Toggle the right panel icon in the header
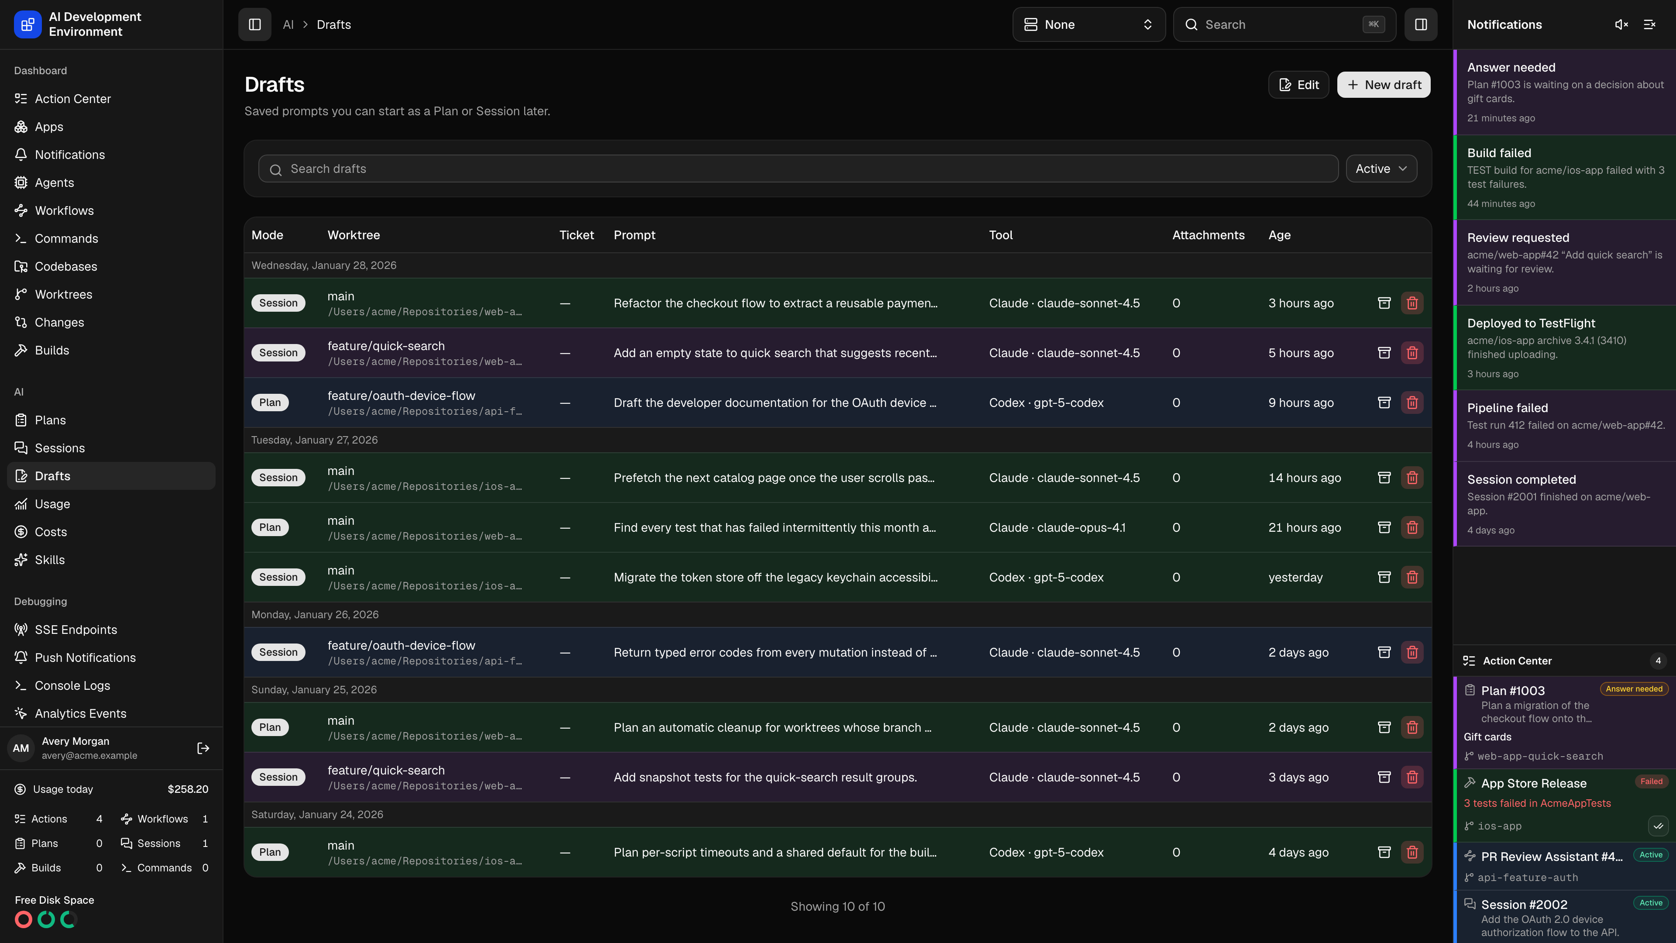The image size is (1676, 943). [x=1421, y=25]
